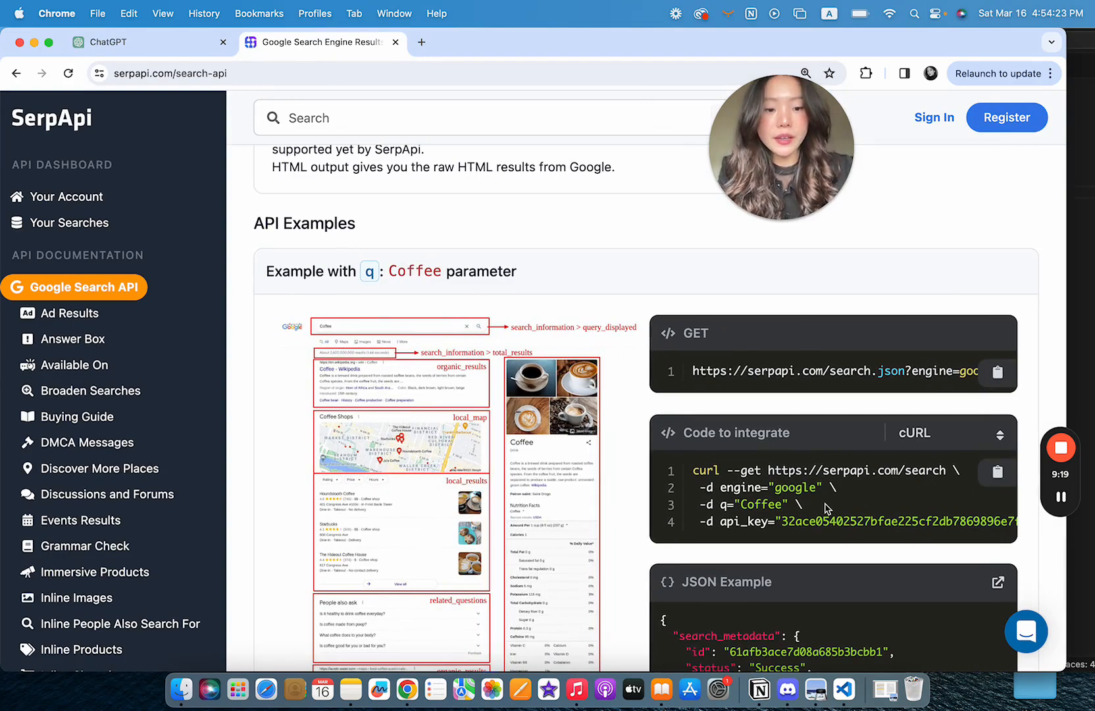
Task: Open DMCA Messages documentation
Action: coord(78,442)
